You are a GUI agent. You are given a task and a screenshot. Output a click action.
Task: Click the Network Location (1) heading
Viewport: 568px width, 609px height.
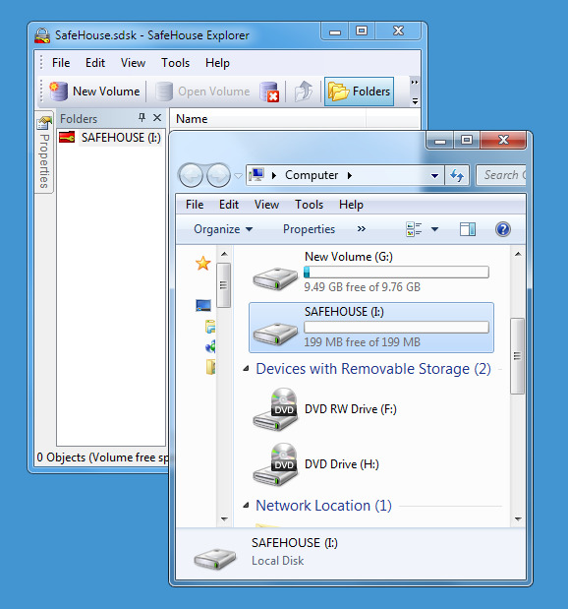[323, 506]
